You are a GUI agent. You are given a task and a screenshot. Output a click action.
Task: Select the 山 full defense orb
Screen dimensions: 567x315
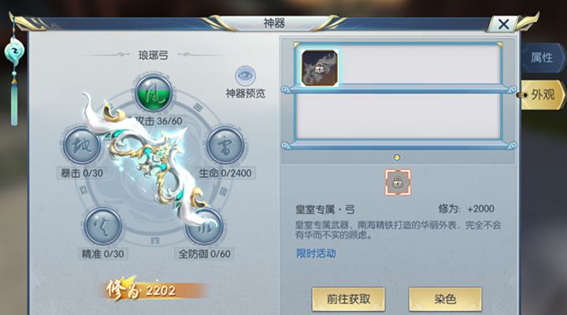[x=204, y=226]
